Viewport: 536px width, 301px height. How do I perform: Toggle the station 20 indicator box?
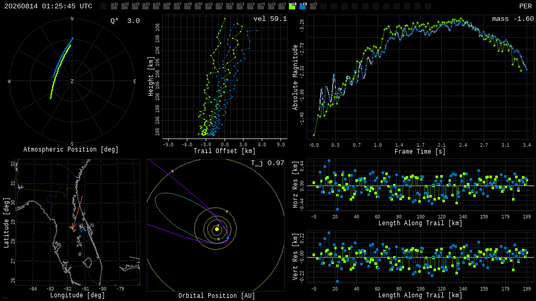[x=313, y=6]
